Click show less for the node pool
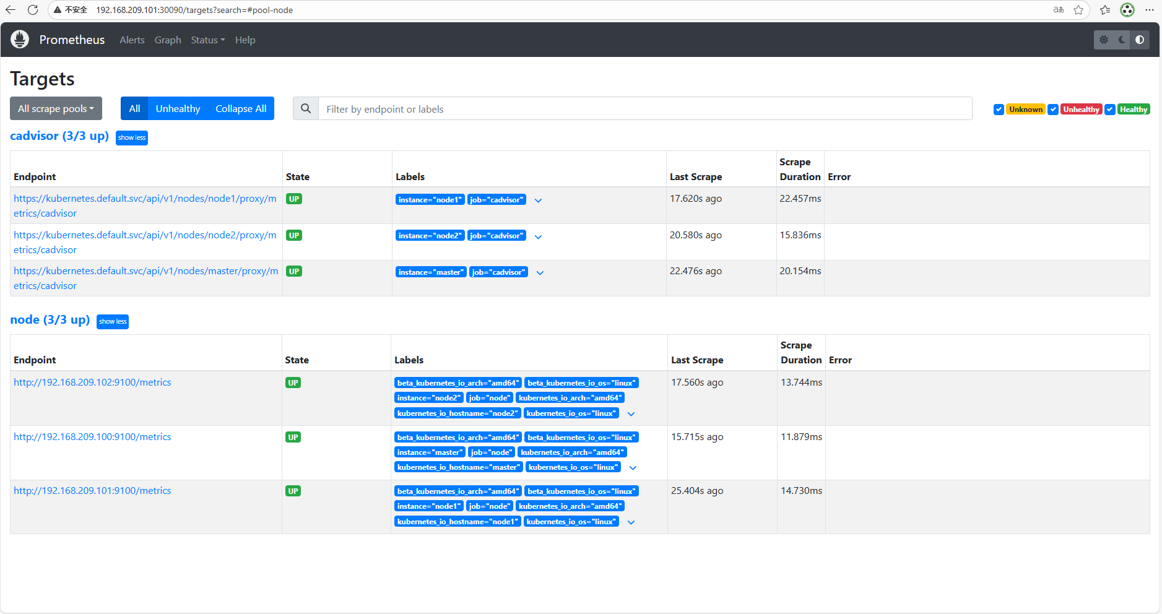This screenshot has height=614, width=1162. pos(113,321)
